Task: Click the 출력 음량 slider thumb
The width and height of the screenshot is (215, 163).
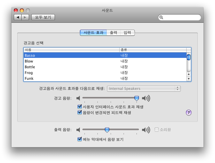Action: coord(107,130)
